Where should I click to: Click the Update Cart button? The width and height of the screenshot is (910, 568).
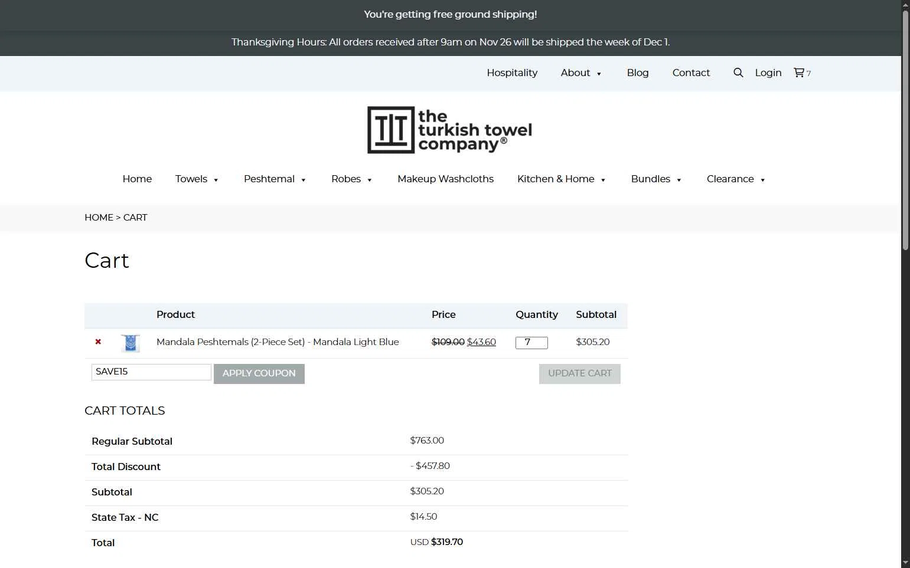pyautogui.click(x=580, y=373)
